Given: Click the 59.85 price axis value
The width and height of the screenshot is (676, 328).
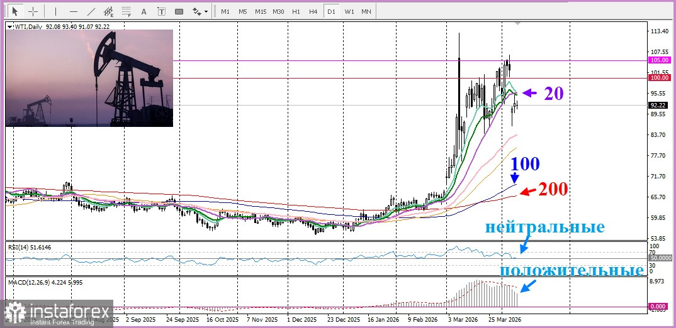Looking at the screenshot, I should pos(660,218).
